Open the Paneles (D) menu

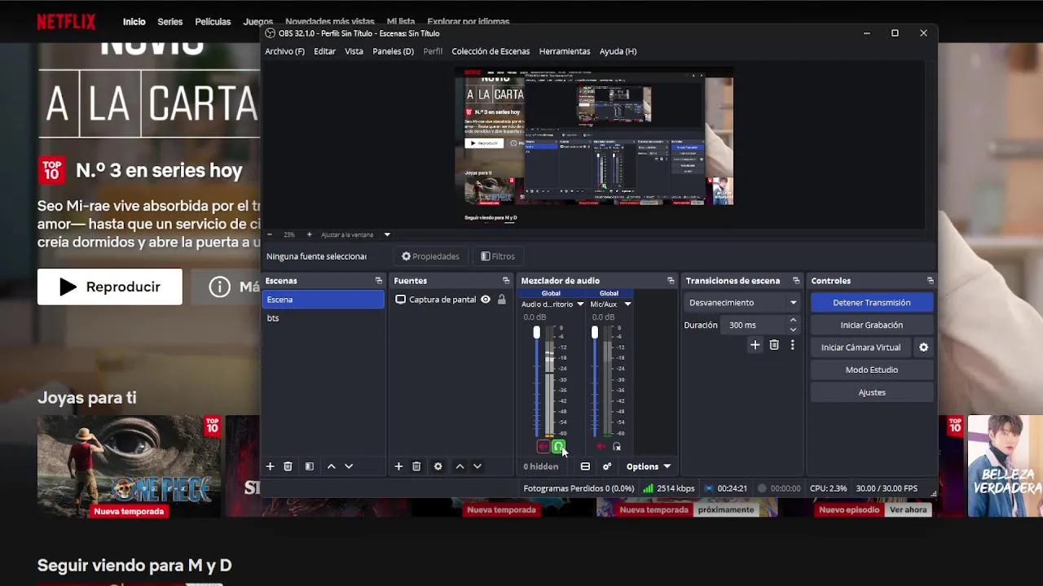click(x=393, y=51)
